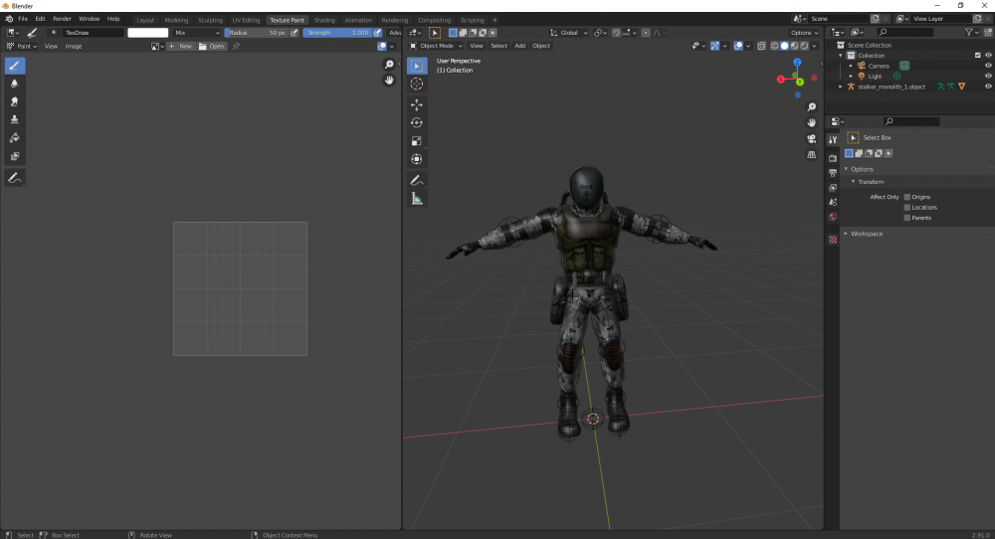The width and height of the screenshot is (995, 539).
Task: Click the Measure tool icon
Action: coord(417,199)
